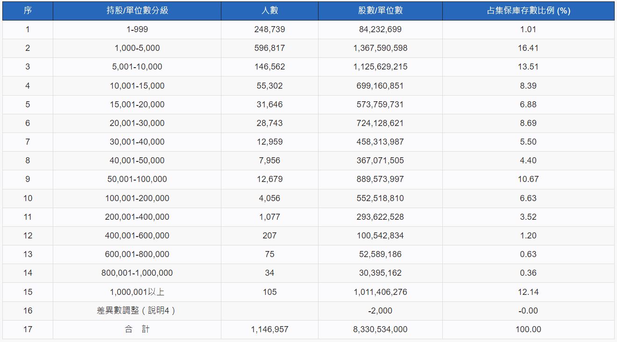Select the 1,000-5,000 range cell
The image size is (617, 342).
click(x=137, y=48)
